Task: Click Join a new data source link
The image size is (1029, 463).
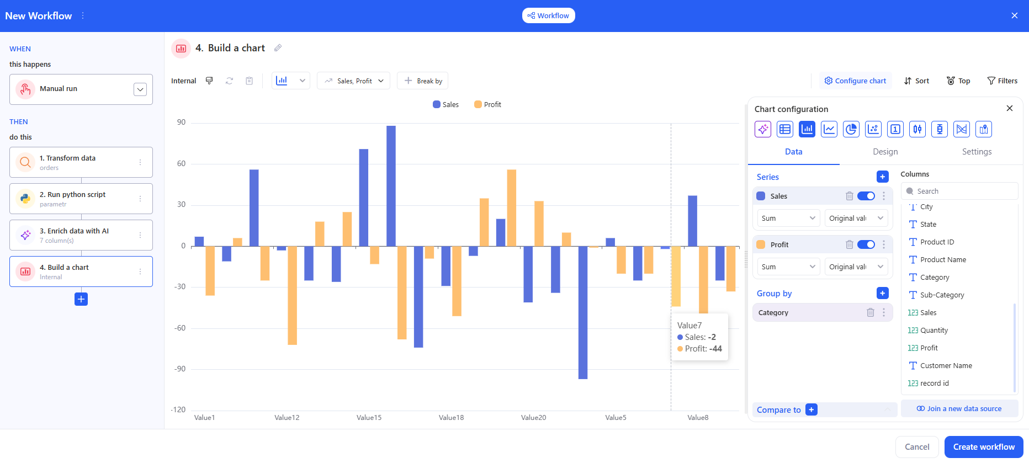Action: tap(959, 409)
